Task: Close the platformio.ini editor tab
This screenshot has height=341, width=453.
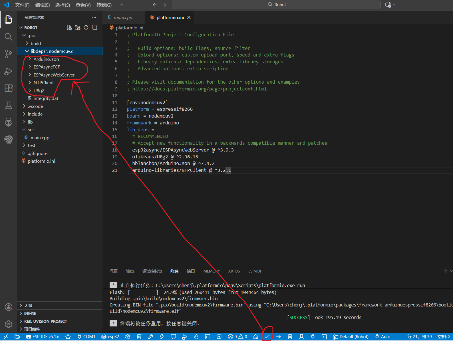Action: [189, 18]
